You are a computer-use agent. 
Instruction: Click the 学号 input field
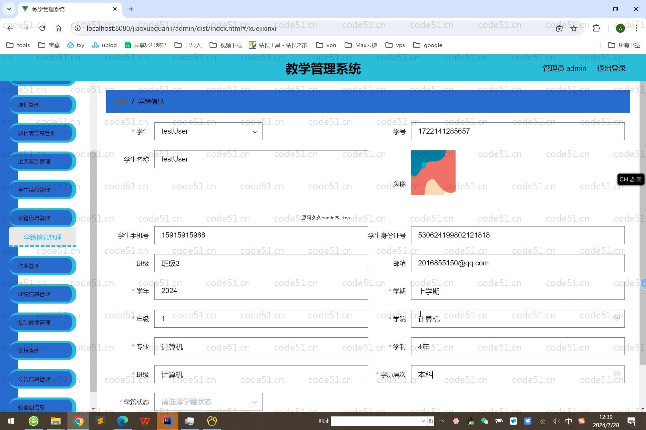518,131
